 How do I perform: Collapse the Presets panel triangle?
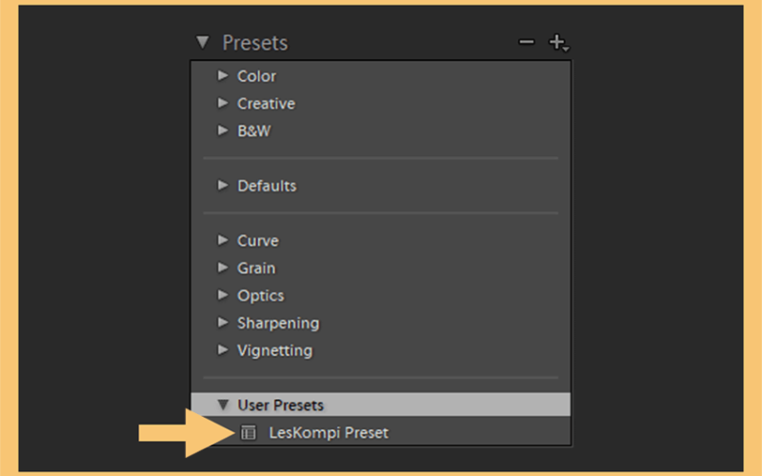(x=203, y=42)
